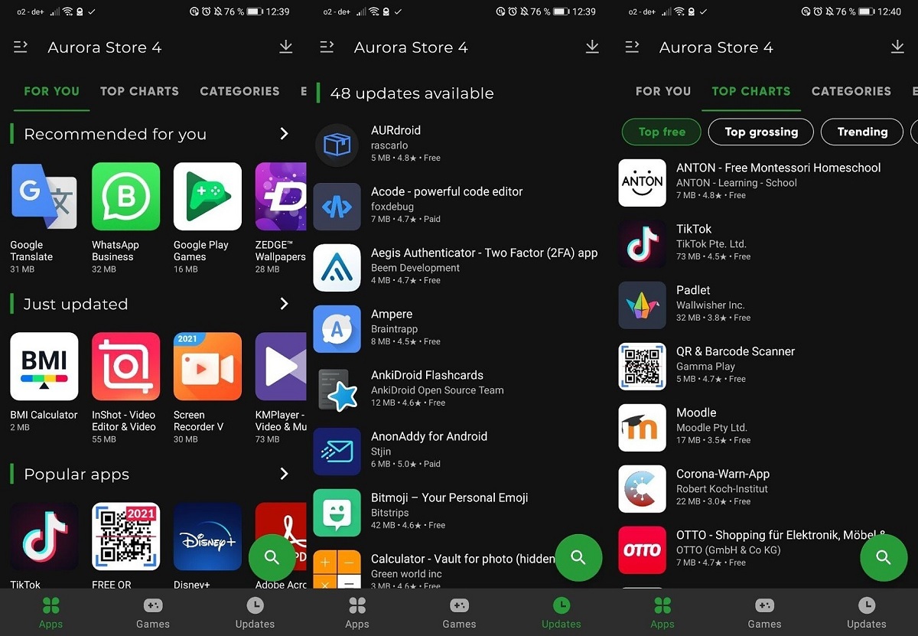Image resolution: width=918 pixels, height=636 pixels.
Task: Select the AURdroid app icon
Action: tap(337, 145)
